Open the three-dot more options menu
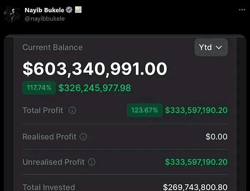The image size is (250, 191). tap(242, 9)
